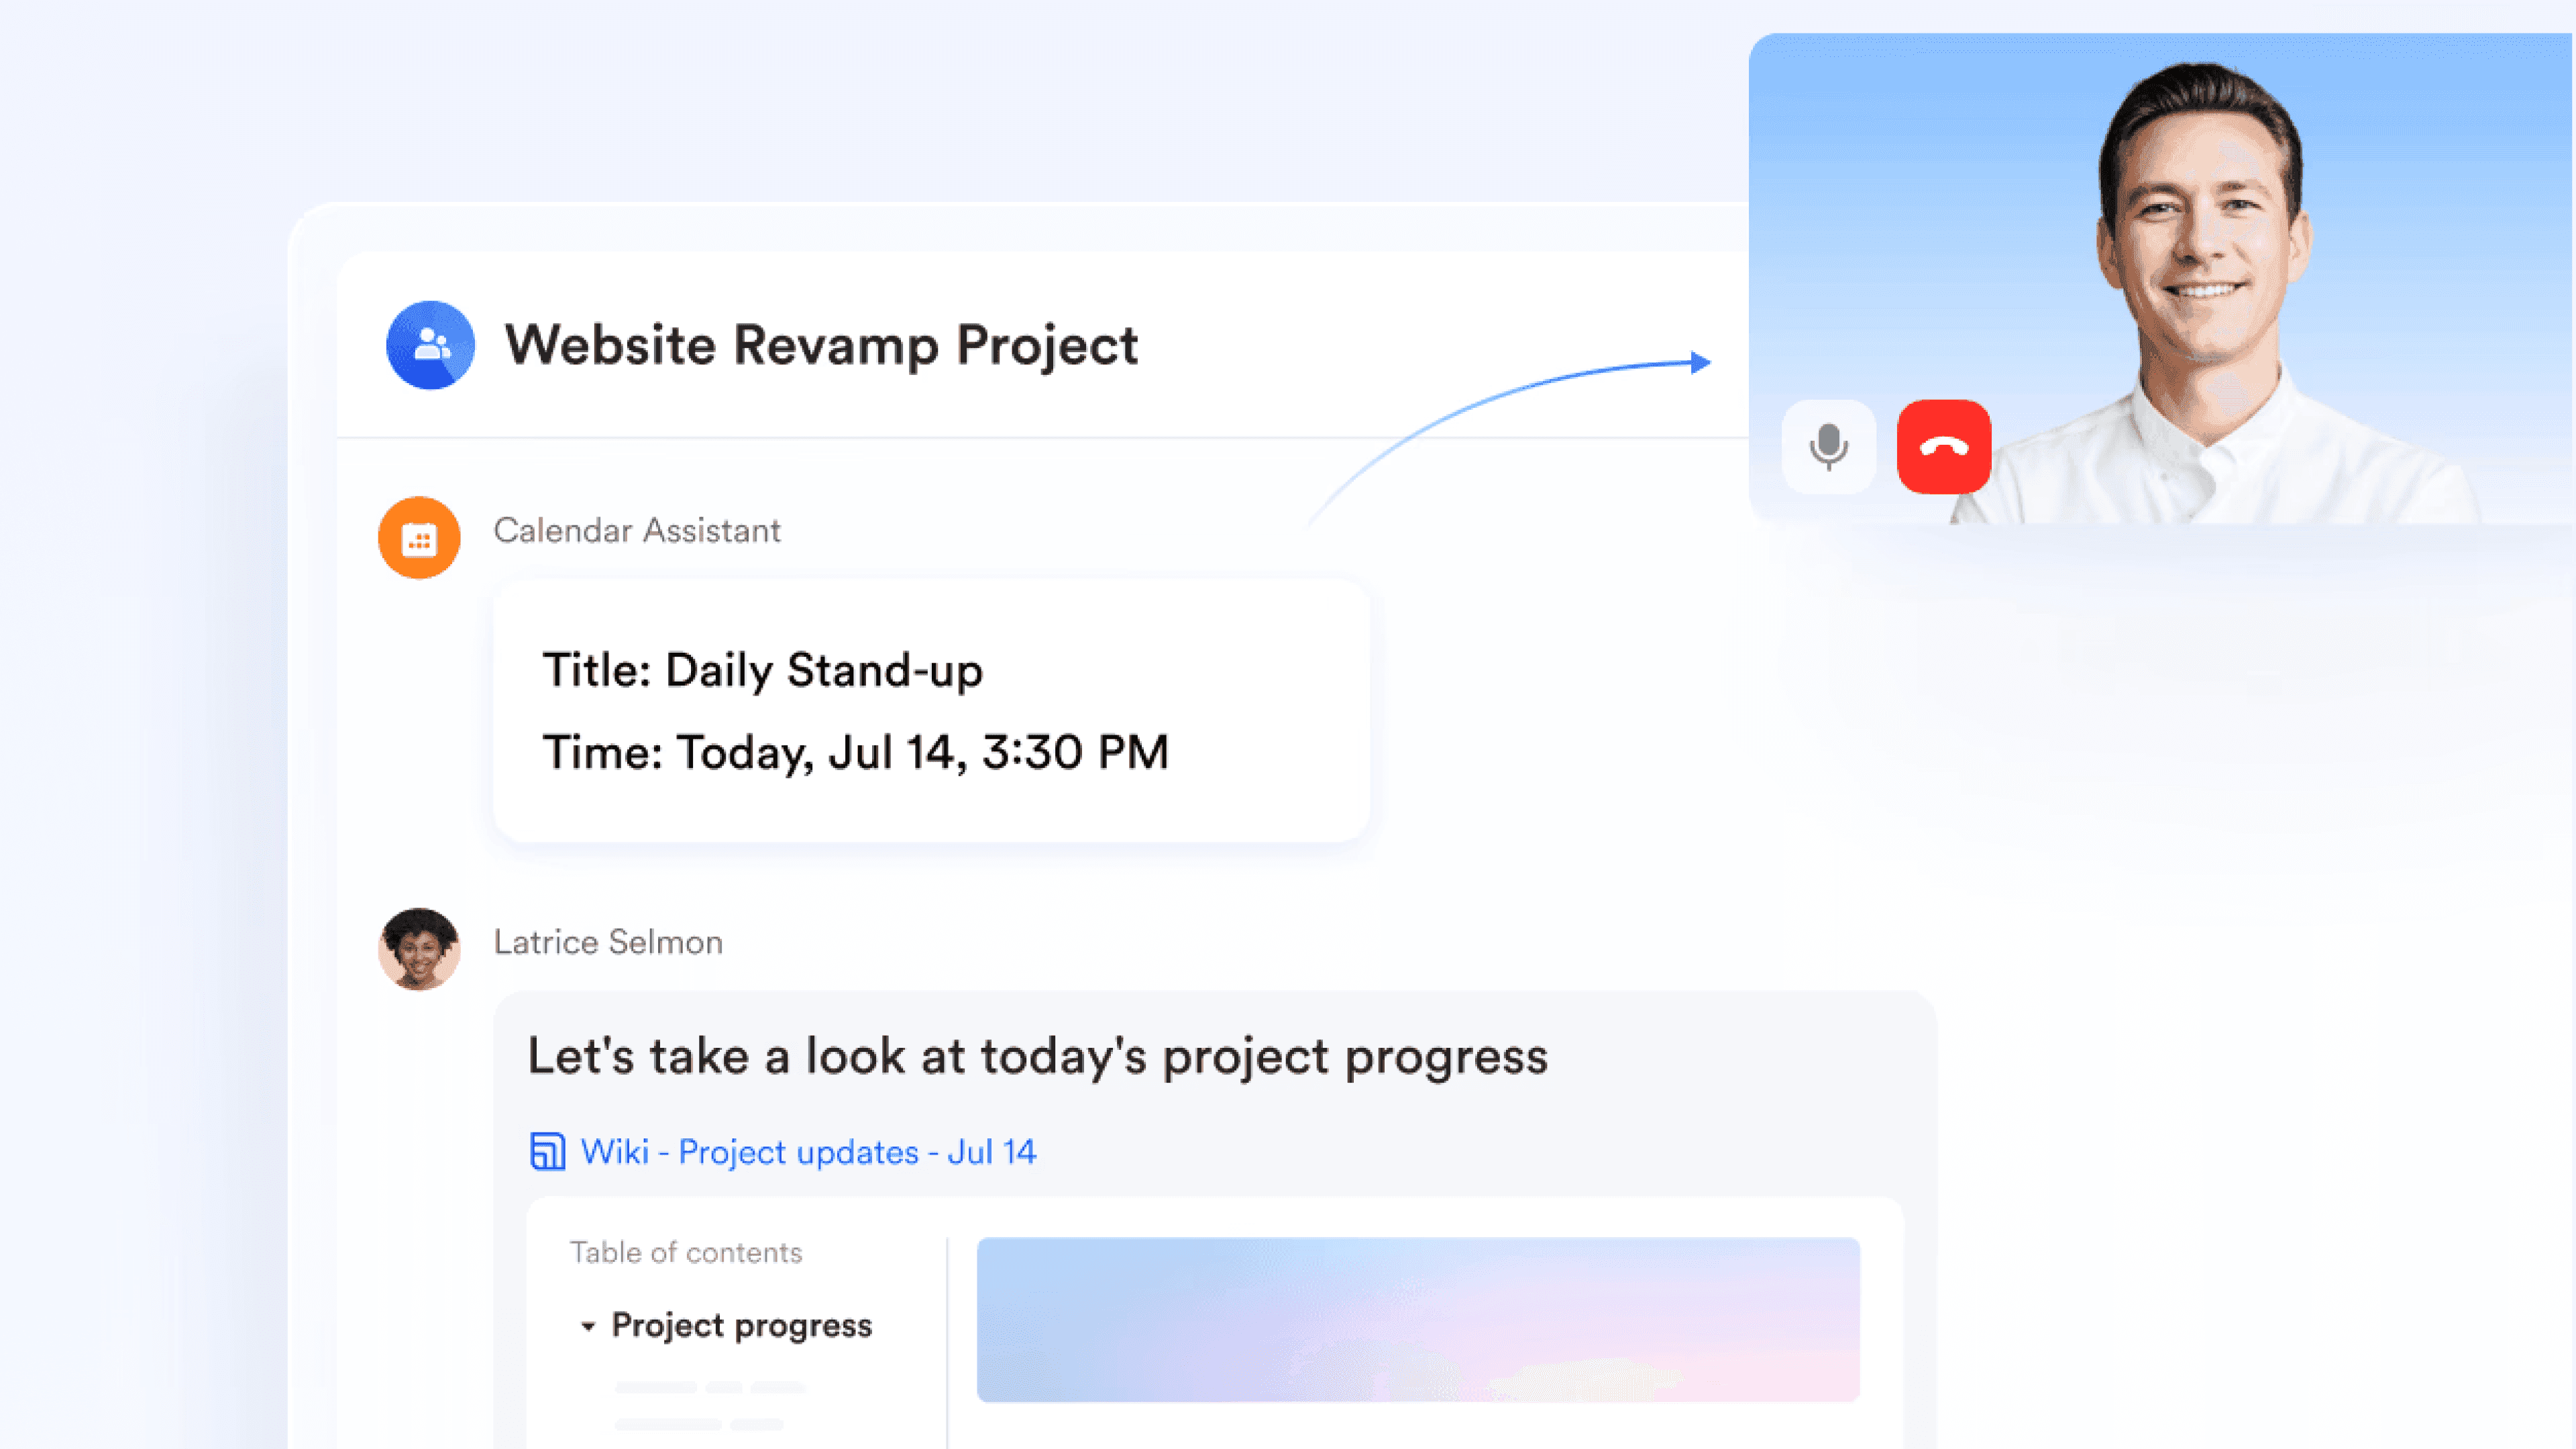Click the video call participant feed

click(x=2161, y=278)
